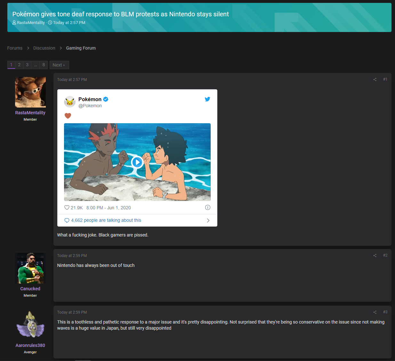Click text 'Nintendo has always been out of touch'
Screen dimensions: 395x361
96,265
